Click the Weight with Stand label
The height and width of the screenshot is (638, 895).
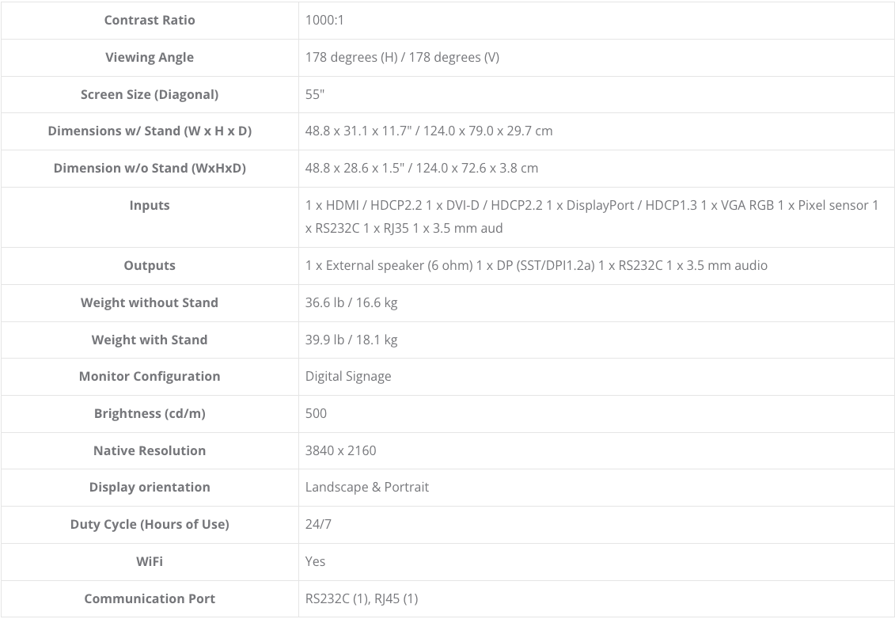[150, 340]
